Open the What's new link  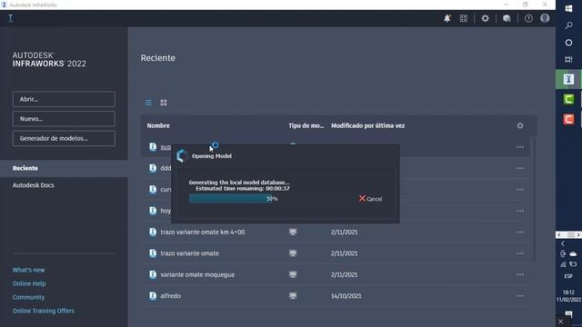click(28, 270)
